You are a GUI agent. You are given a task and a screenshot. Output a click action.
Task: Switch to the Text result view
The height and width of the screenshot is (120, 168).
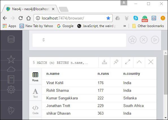point(35,93)
